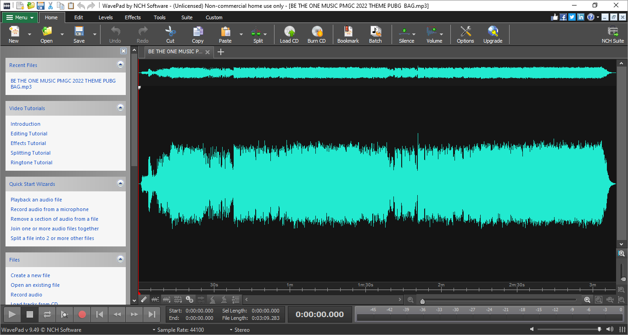Open the New button dropdown arrow
This screenshot has height=335, width=628.
pos(30,34)
